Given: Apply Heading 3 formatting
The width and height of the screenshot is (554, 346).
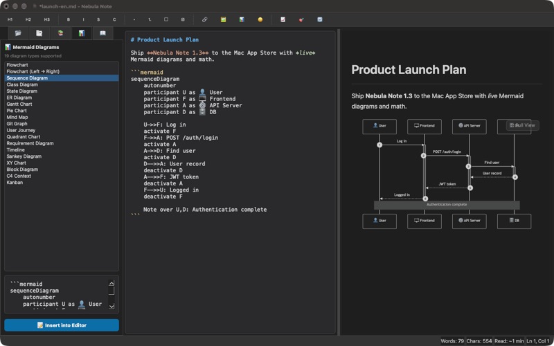Looking at the screenshot, I should point(46,20).
